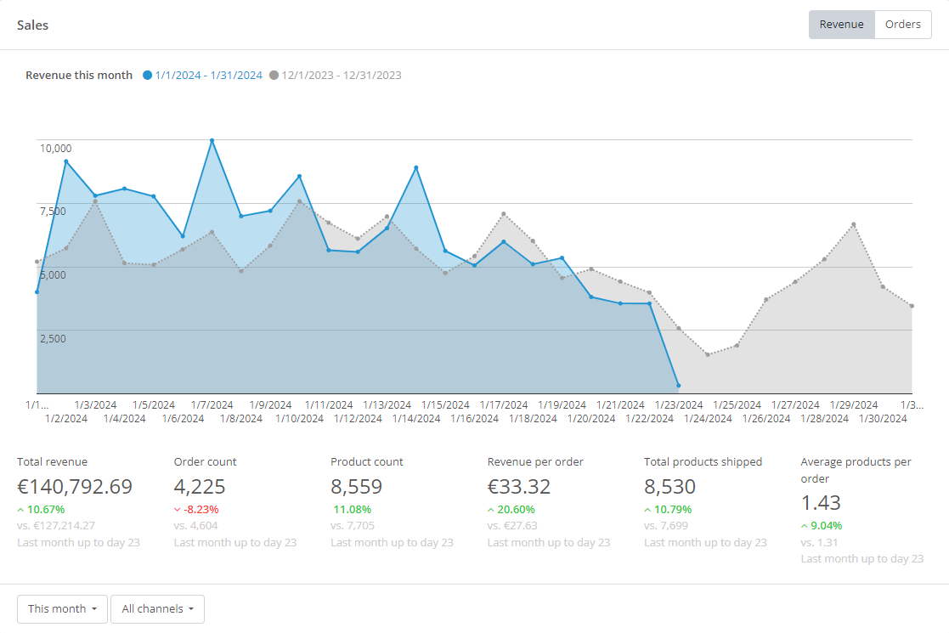The image size is (949, 633).
Task: Click the Average products per order value 1.43
Action: [820, 502]
